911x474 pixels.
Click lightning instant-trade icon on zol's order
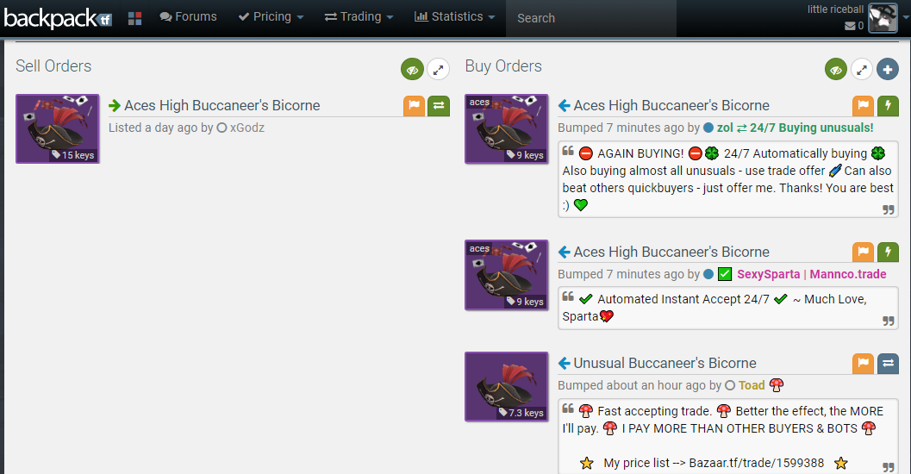[888, 106]
